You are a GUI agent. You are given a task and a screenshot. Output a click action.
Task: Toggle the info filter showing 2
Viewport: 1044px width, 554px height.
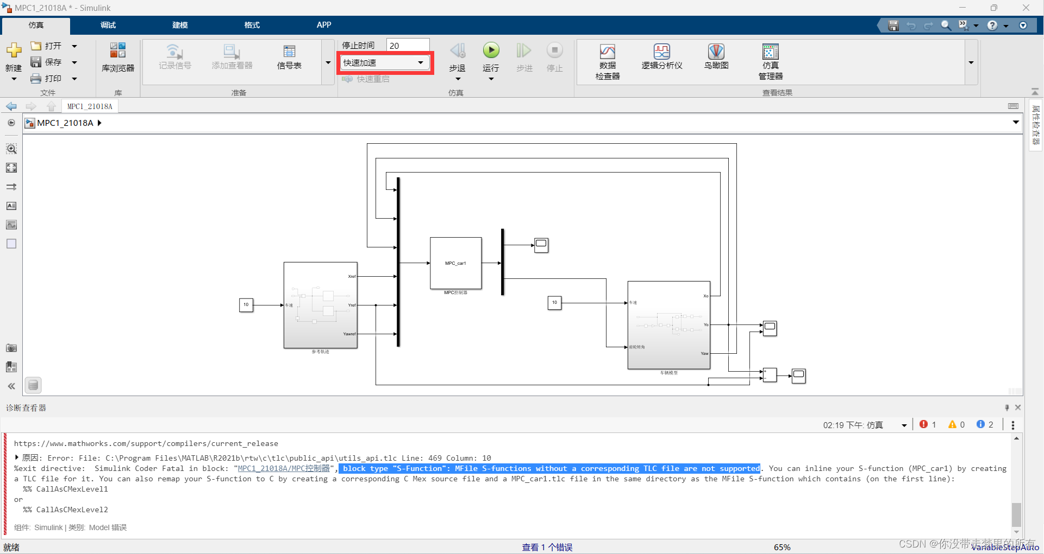(x=985, y=425)
